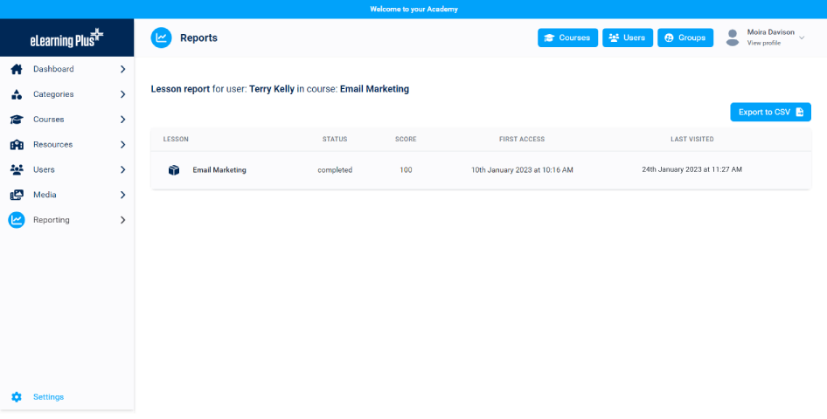The image size is (827, 419).
Task: Select the Media menu item
Action: point(45,195)
